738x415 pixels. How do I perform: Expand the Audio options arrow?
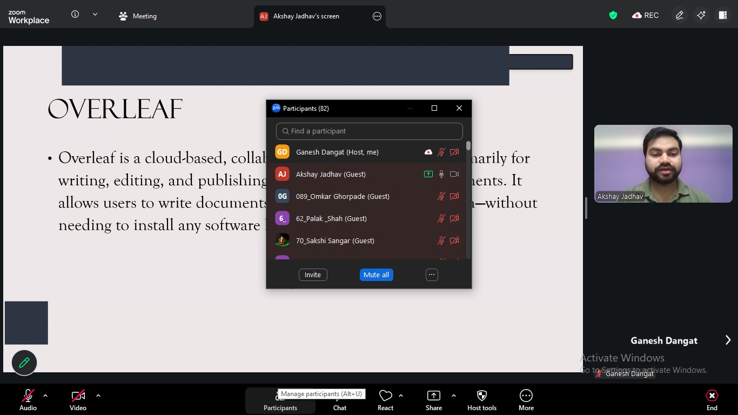tap(45, 396)
